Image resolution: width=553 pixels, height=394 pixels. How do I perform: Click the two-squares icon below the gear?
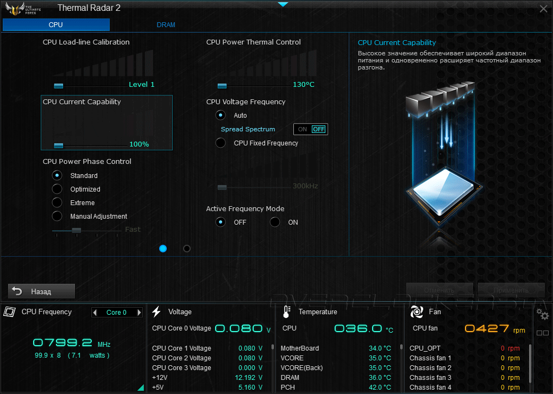pyautogui.click(x=543, y=333)
